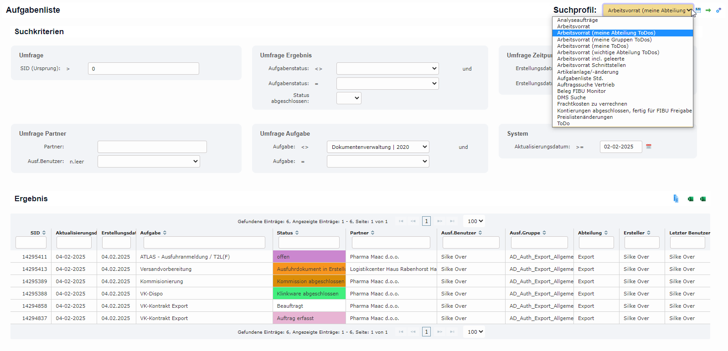Select 'Beleg FIBU Monitor' profile option
Screen dimensions: 728x351
click(x=581, y=91)
